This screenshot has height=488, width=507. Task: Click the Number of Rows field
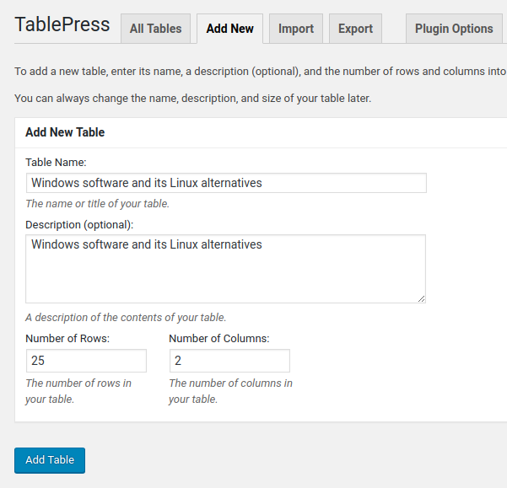tap(86, 361)
